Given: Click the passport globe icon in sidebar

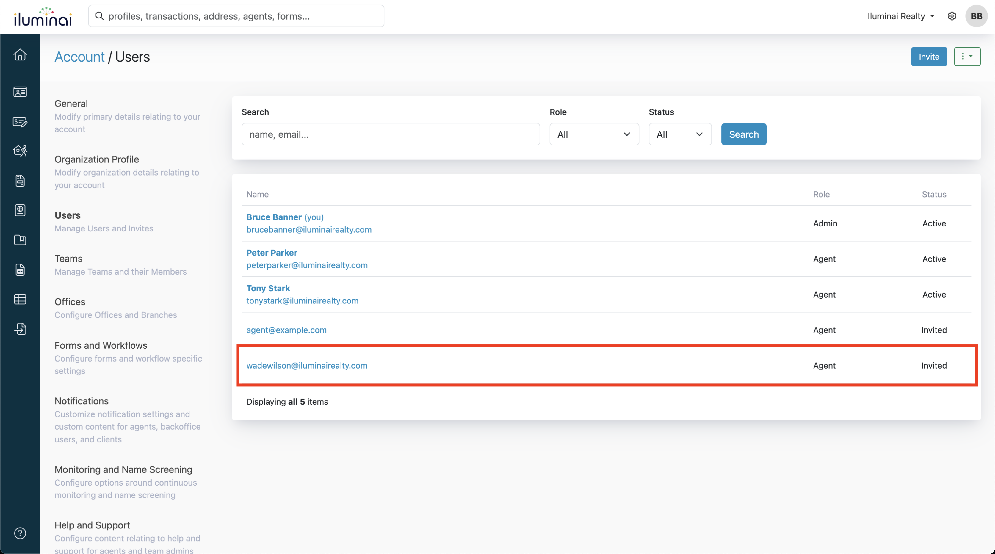Looking at the screenshot, I should (20, 210).
